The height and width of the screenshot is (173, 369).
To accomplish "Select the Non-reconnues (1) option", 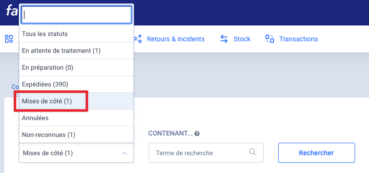I will (76, 135).
